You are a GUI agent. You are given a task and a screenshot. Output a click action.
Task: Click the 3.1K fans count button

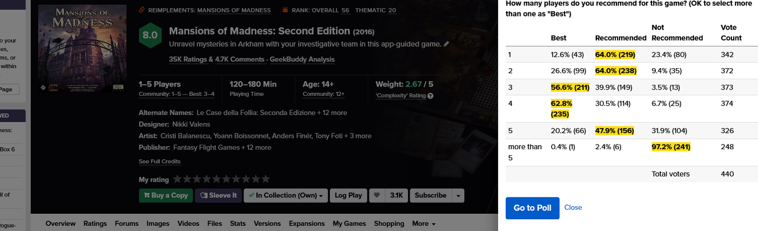coord(396,195)
